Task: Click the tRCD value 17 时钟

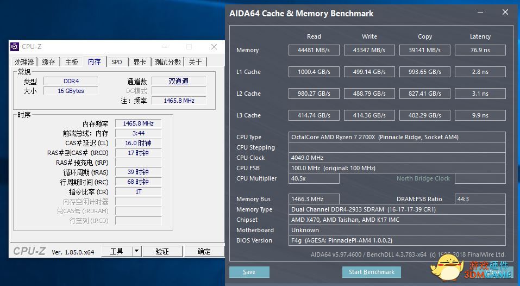Action: coord(139,153)
